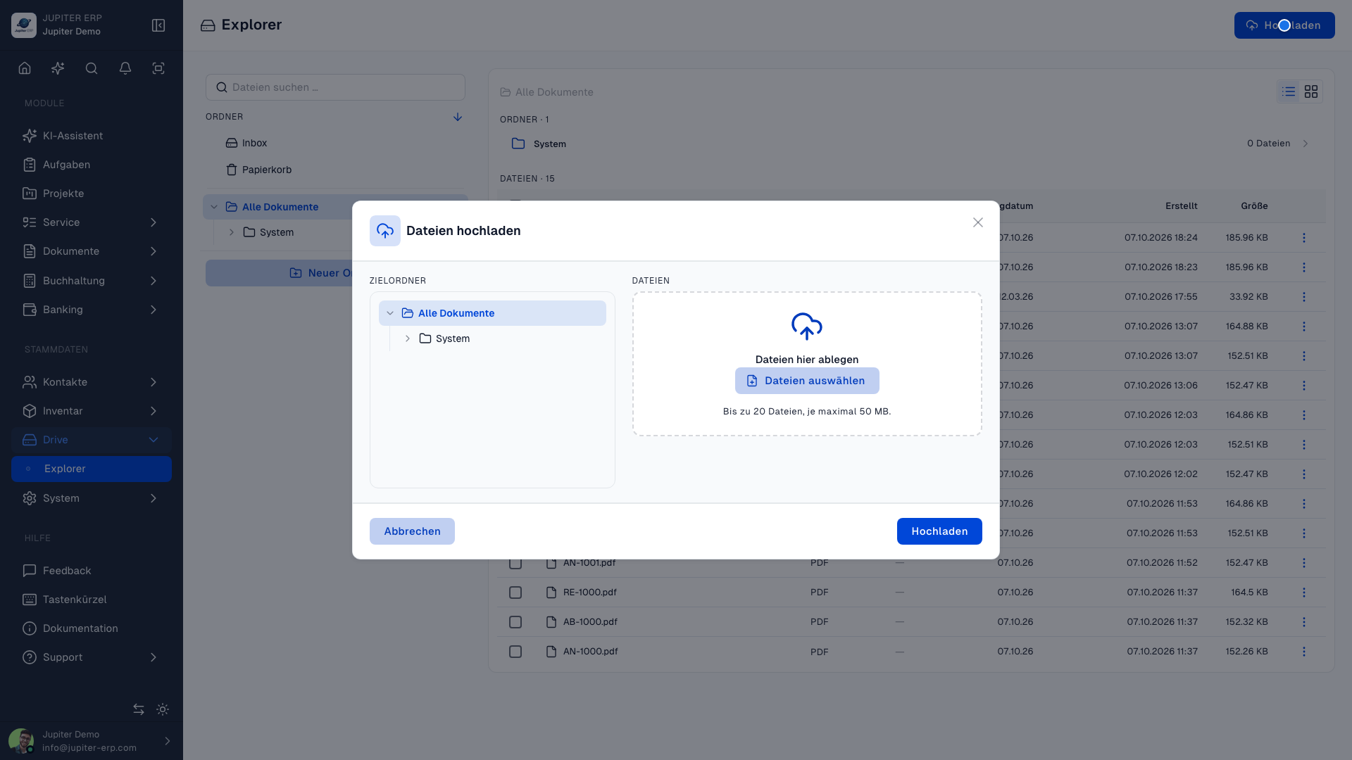The image size is (1352, 760).
Task: Open the search magnifier icon in sidebar
Action: (92, 68)
